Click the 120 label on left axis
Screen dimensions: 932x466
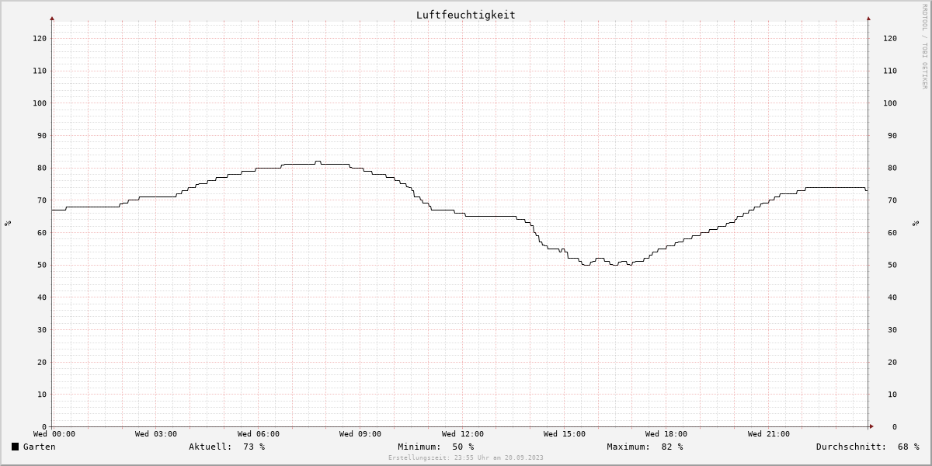(40, 38)
